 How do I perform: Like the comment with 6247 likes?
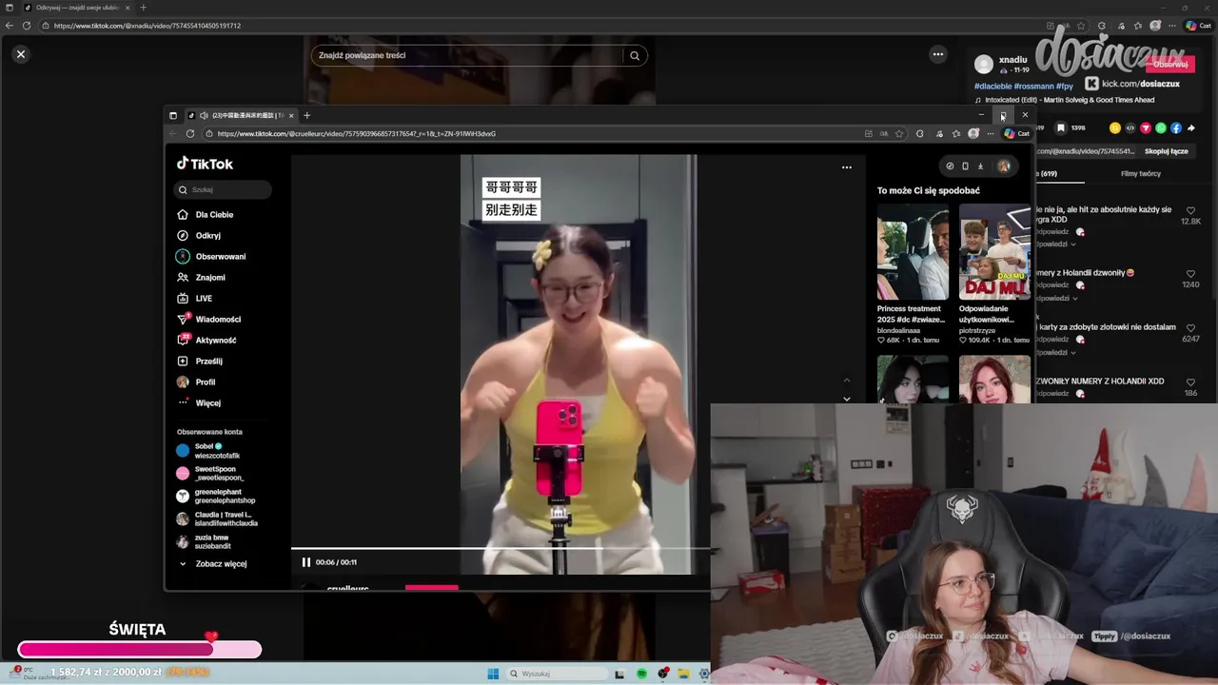click(x=1190, y=328)
